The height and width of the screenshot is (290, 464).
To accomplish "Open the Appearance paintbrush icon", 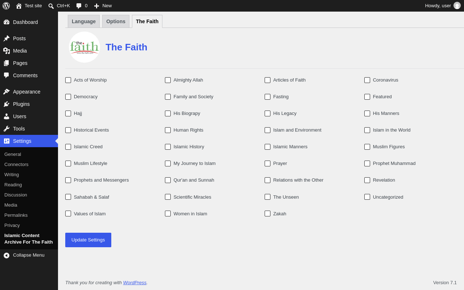I will coord(7,92).
